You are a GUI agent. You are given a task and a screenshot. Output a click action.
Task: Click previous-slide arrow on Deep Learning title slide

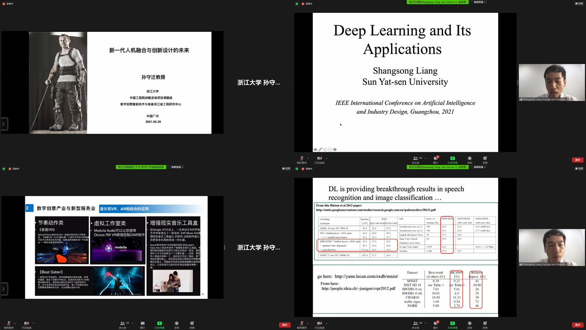pyautogui.click(x=315, y=149)
